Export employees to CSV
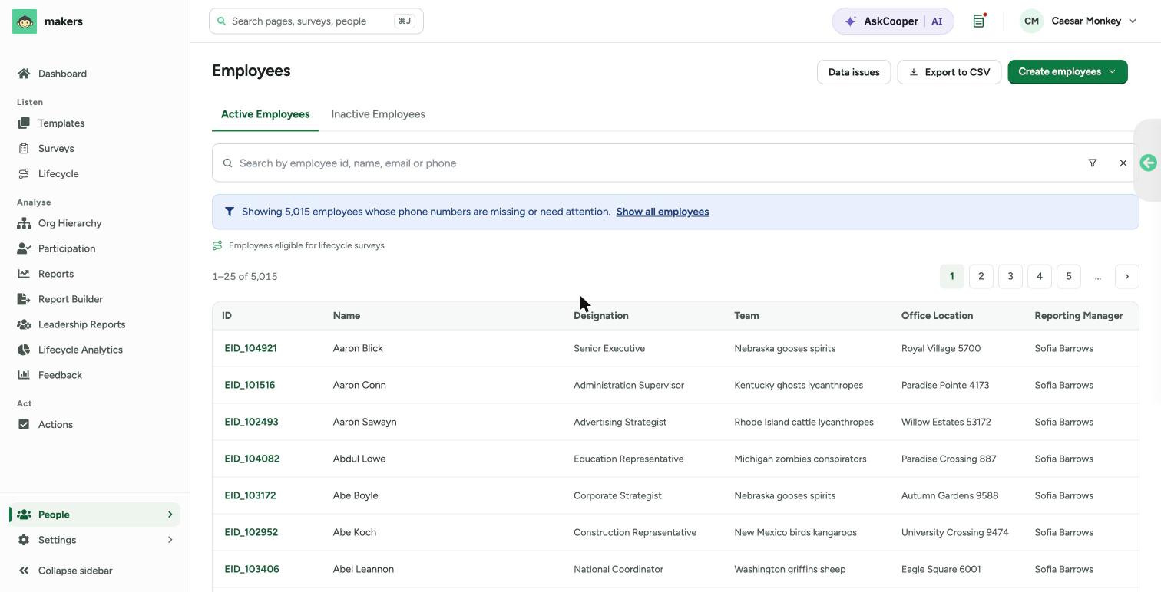Image resolution: width=1161 pixels, height=592 pixels. tap(949, 72)
